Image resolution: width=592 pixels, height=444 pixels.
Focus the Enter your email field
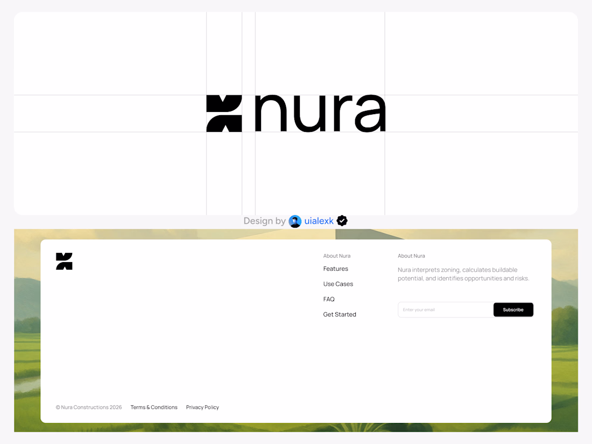click(x=446, y=309)
